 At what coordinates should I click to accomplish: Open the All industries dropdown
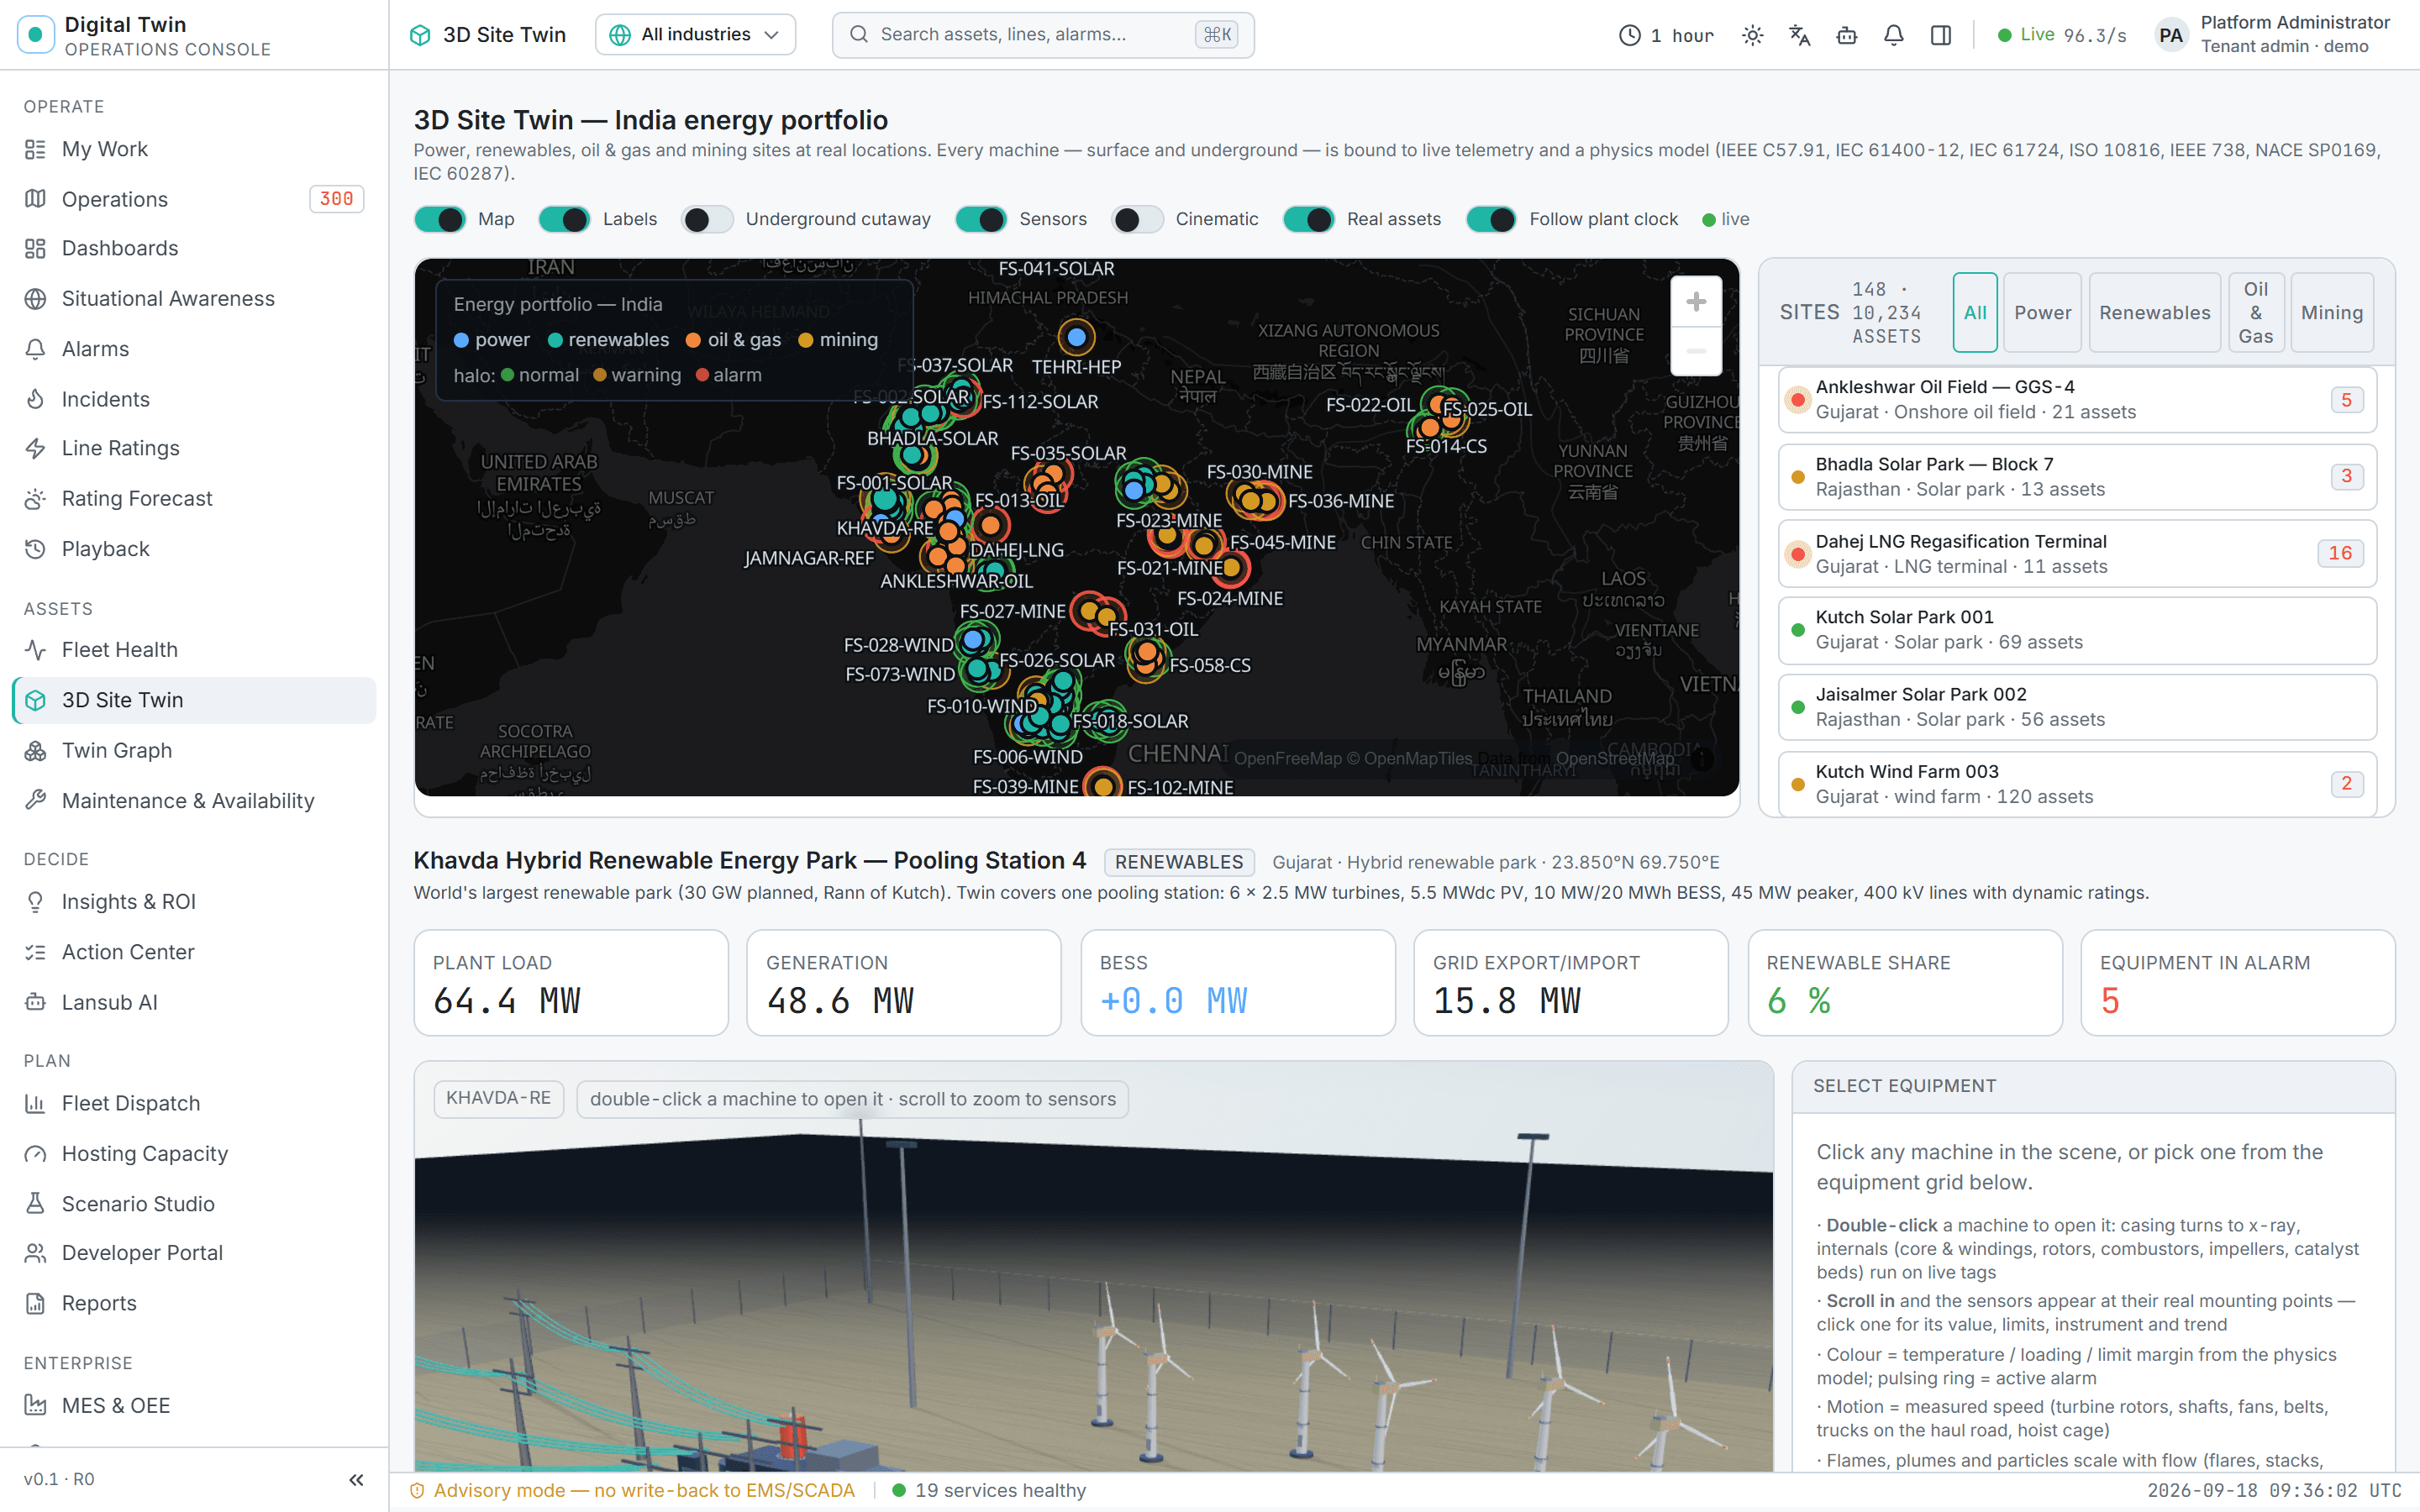[695, 35]
